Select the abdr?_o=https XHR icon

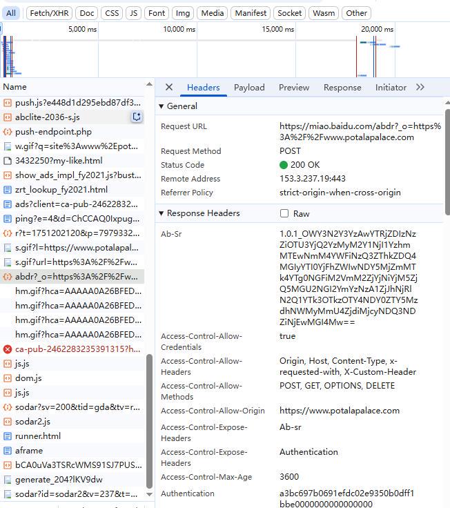pyautogui.click(x=7, y=277)
